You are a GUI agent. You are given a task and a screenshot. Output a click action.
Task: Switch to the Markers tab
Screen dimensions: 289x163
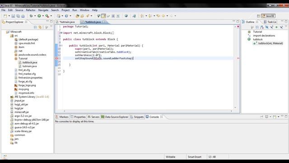tap(62, 117)
